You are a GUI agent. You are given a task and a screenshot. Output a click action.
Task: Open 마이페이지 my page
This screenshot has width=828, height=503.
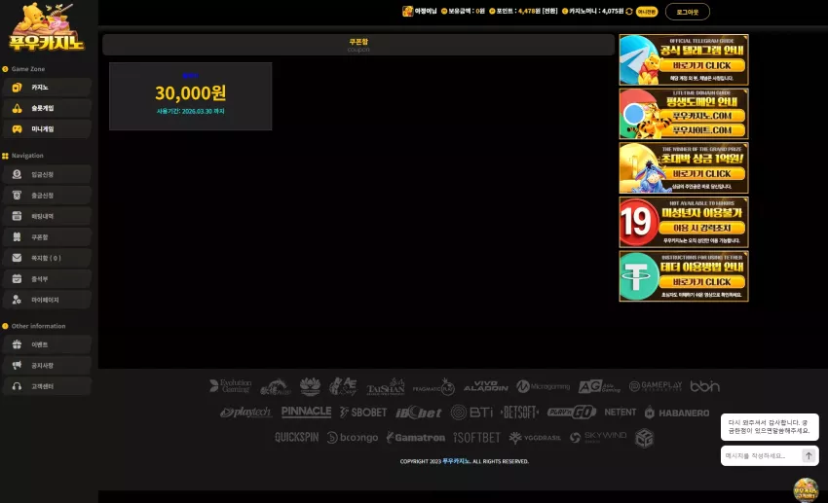coord(47,300)
